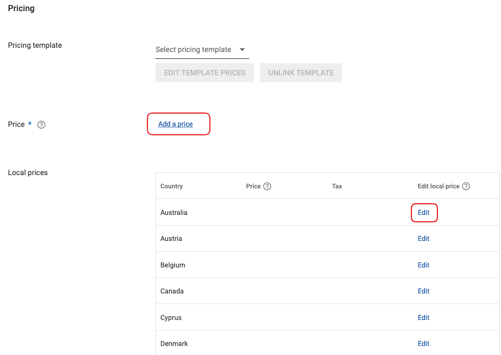This screenshot has height=355, width=501.
Task: Select the Denmark country name cell
Action: pos(174,344)
